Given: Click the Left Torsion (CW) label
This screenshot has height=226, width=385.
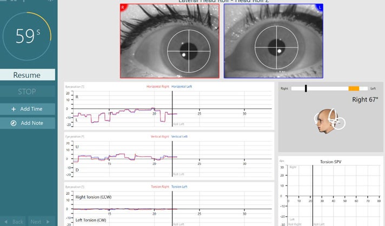Looking at the screenshot, I should point(91,220).
